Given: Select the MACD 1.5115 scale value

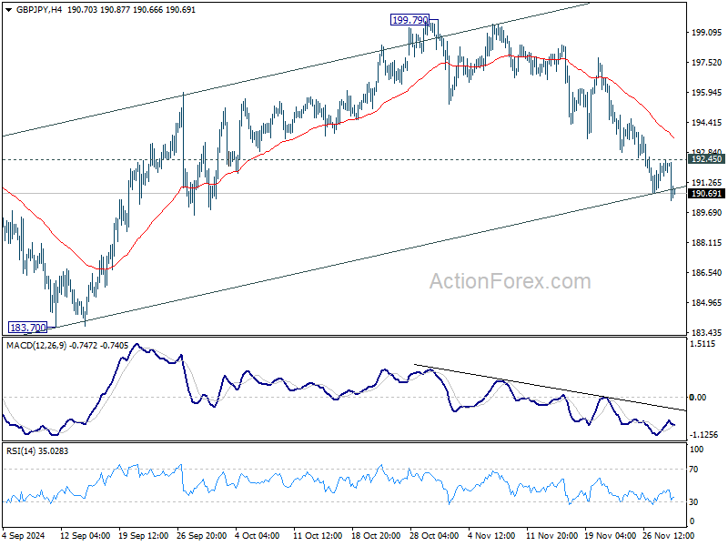Looking at the screenshot, I should (702, 344).
